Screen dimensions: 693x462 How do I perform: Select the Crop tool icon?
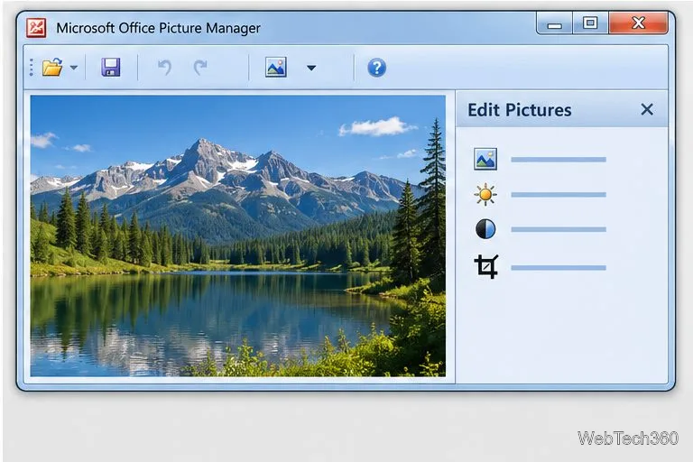[x=486, y=266]
